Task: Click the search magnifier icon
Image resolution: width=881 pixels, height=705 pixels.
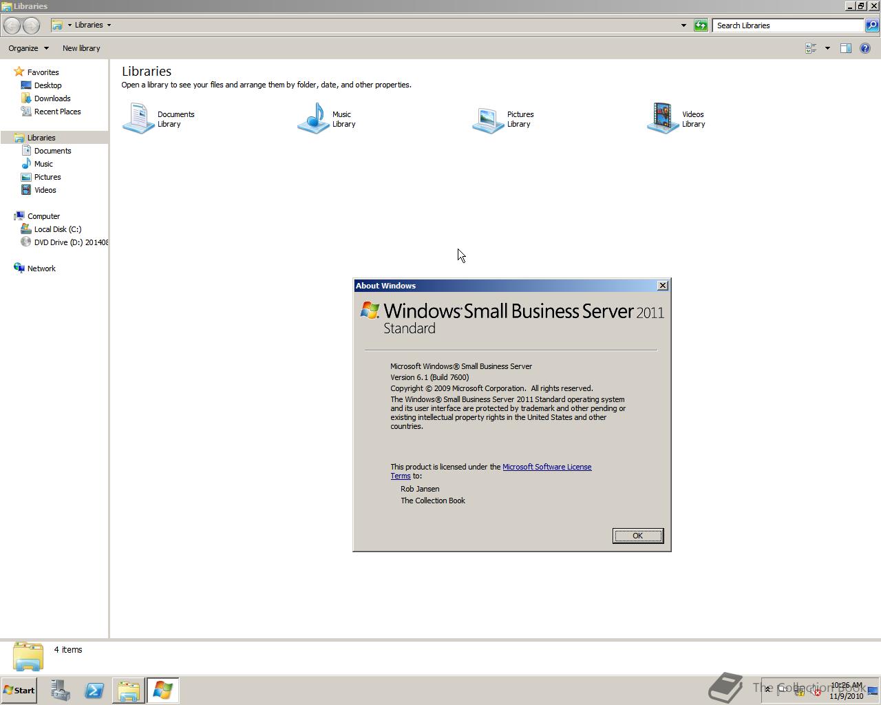Action: pyautogui.click(x=872, y=25)
